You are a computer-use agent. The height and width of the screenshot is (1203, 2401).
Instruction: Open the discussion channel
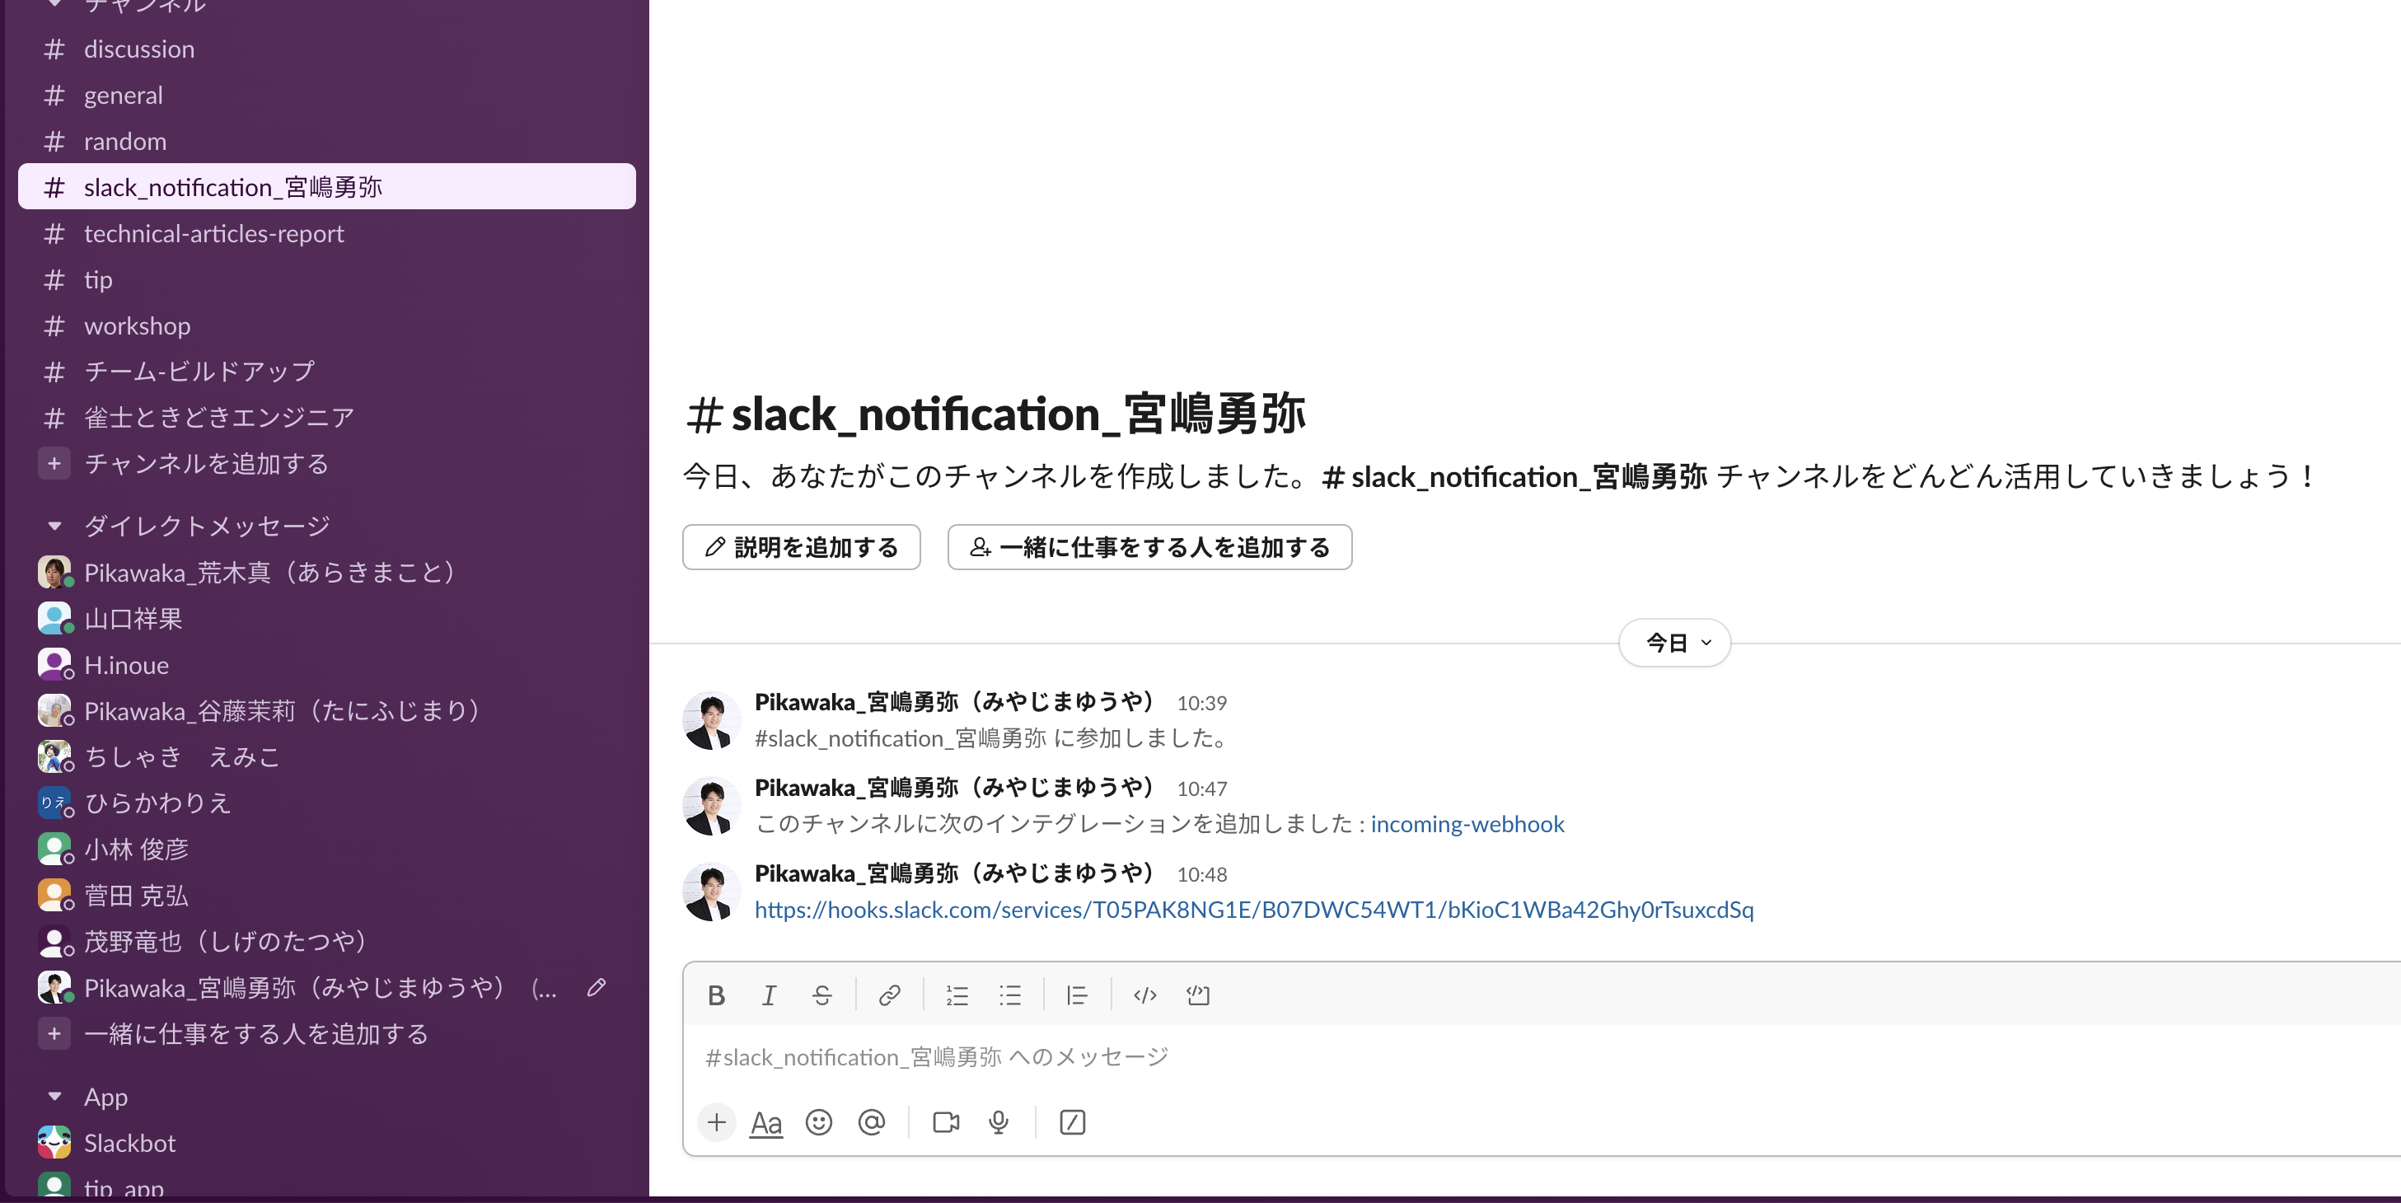pos(327,49)
